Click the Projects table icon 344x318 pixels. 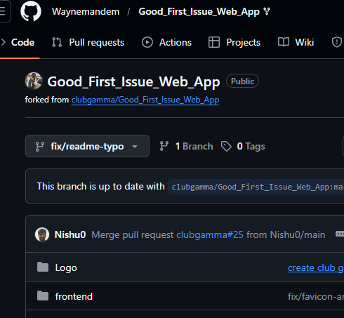[214, 42]
